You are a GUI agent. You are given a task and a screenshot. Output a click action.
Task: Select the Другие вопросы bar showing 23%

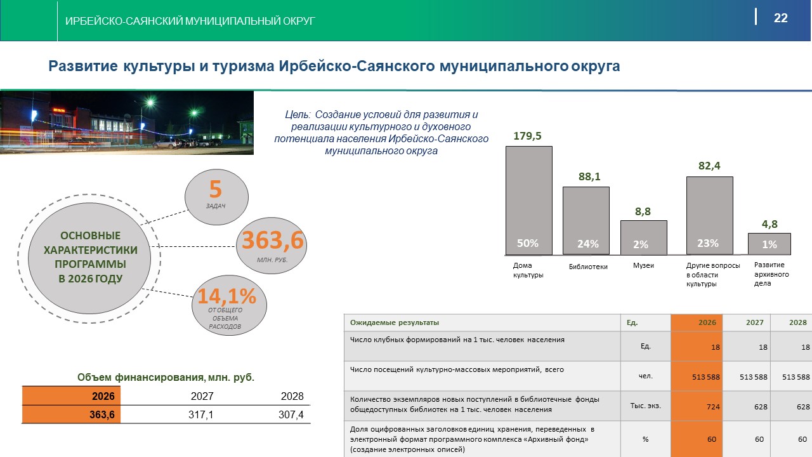(x=709, y=215)
